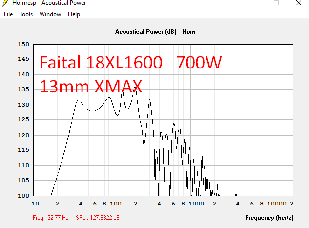Click the disabled maximize button
Image resolution: width=309 pixels, height=228 pixels.
276,3
